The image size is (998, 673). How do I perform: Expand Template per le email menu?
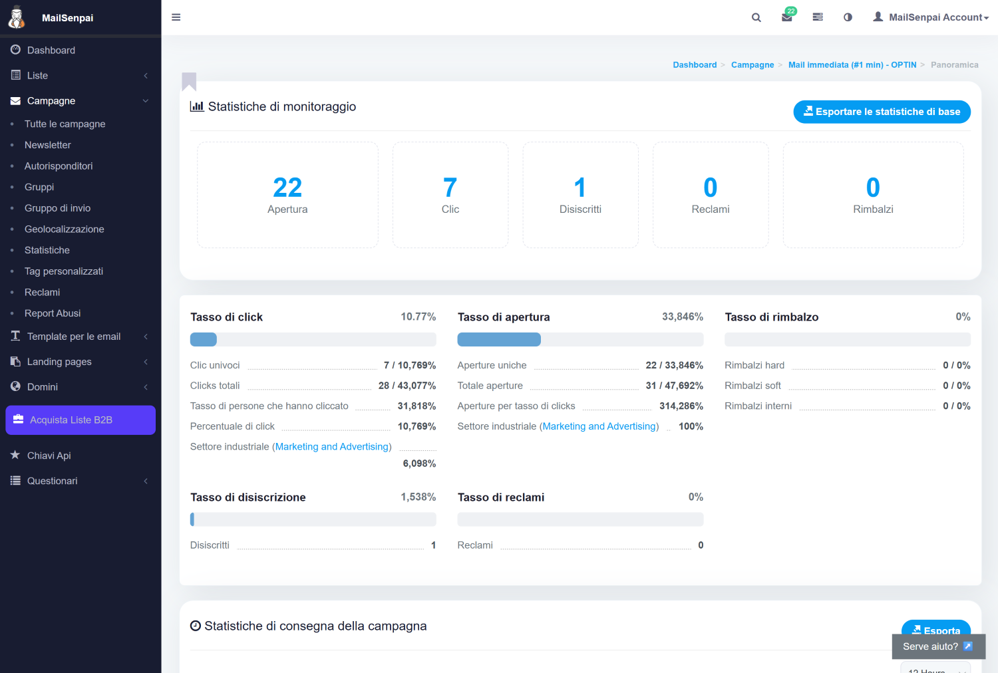pos(80,336)
